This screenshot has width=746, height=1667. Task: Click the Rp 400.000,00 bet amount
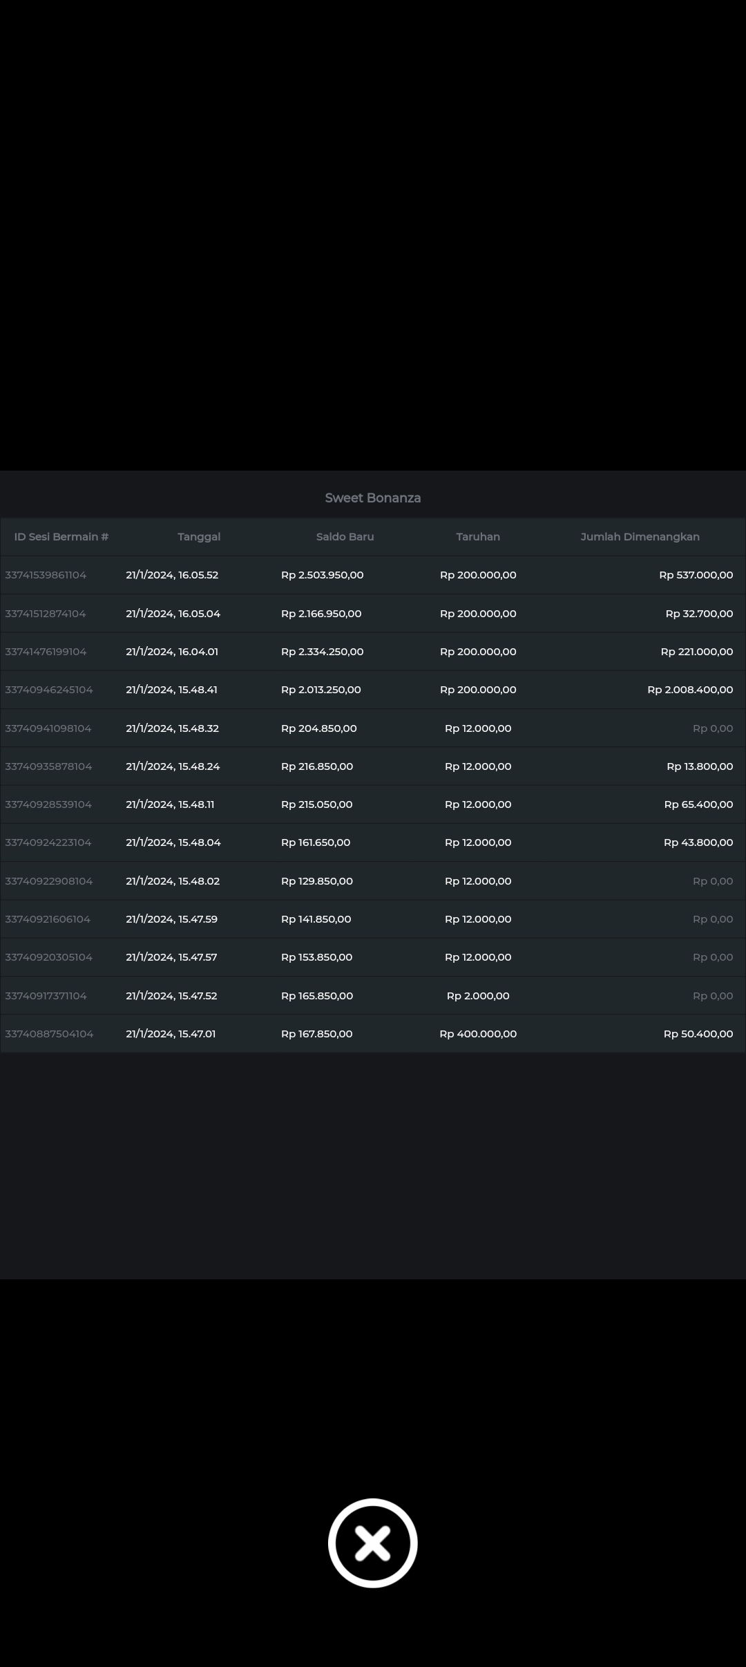click(478, 1034)
